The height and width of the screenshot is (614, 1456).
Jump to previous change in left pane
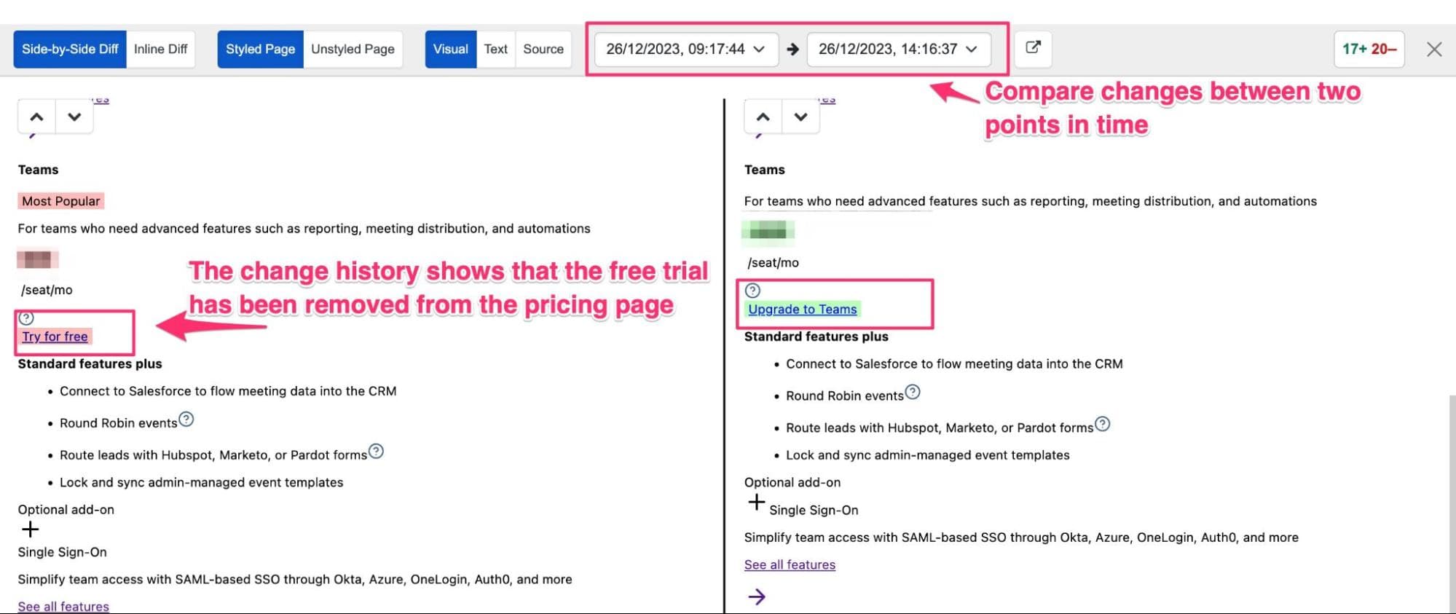pyautogui.click(x=36, y=117)
